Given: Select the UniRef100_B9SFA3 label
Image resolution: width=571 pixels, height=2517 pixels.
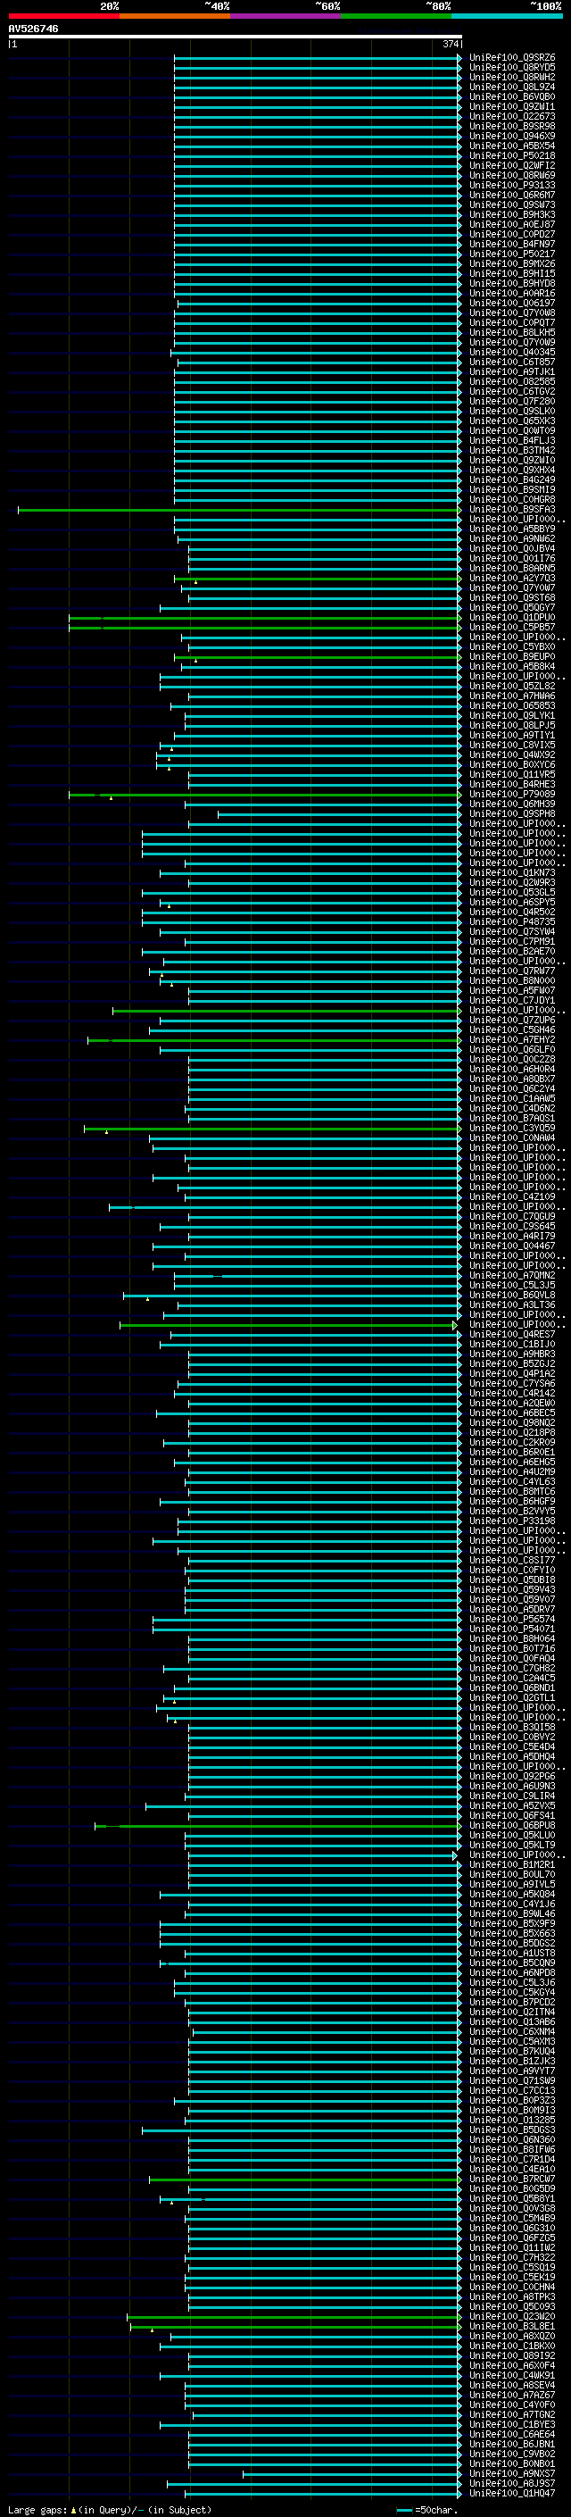Looking at the screenshot, I should point(512,510).
